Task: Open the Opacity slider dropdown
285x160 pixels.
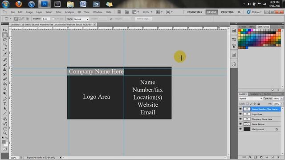Action: click(x=281, y=99)
